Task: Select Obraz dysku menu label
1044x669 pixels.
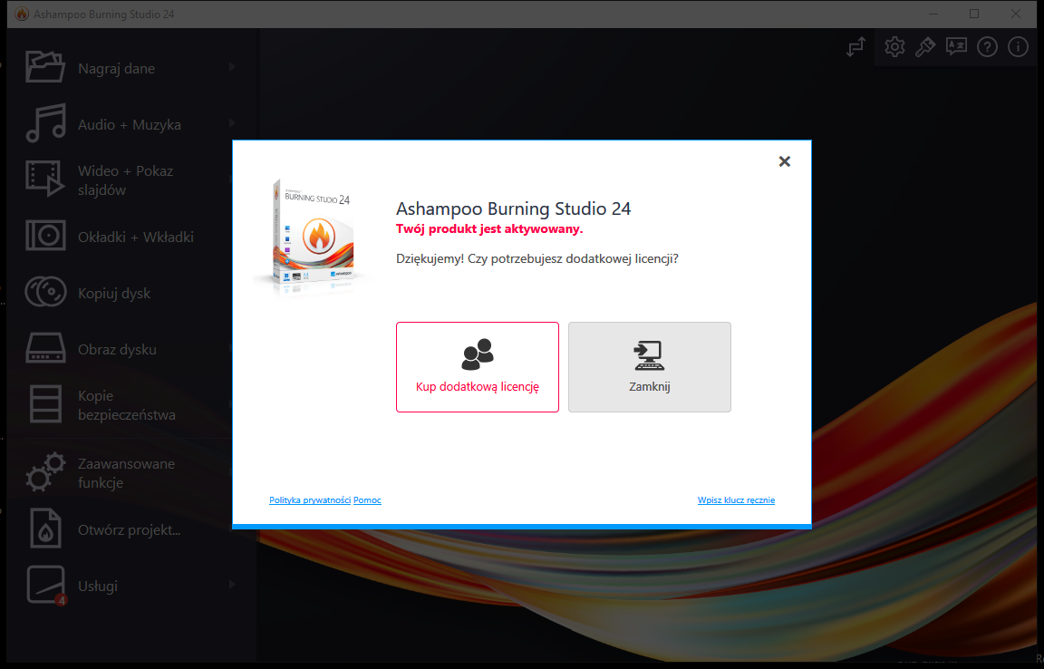Action: (117, 349)
